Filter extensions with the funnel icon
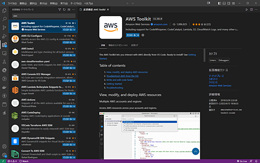The height and width of the screenshot is (163, 260). (x=59, y=10)
